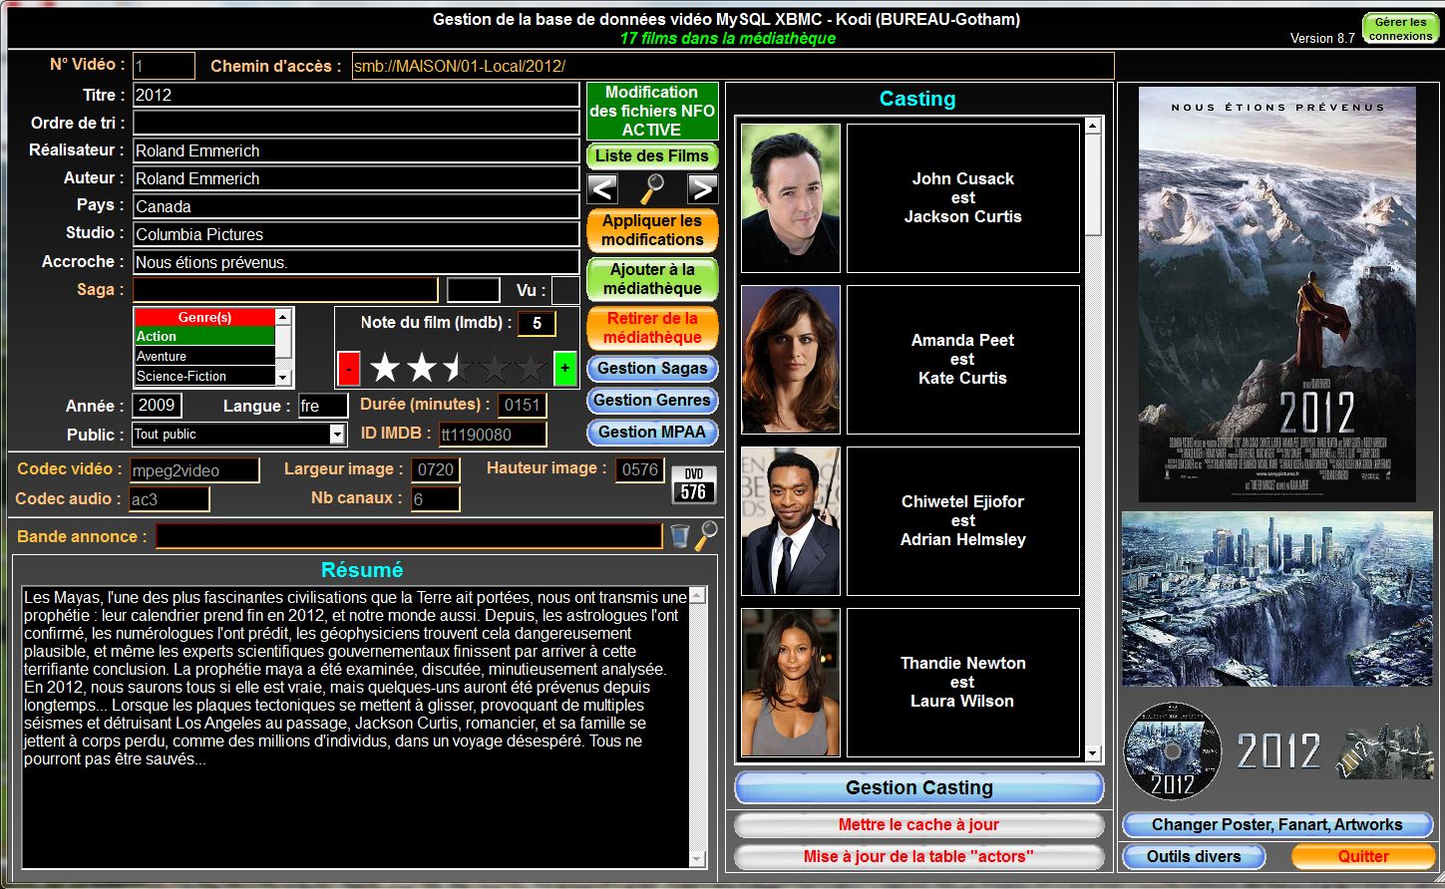
Task: Click the trash icon beside Bande annonce
Action: (679, 536)
